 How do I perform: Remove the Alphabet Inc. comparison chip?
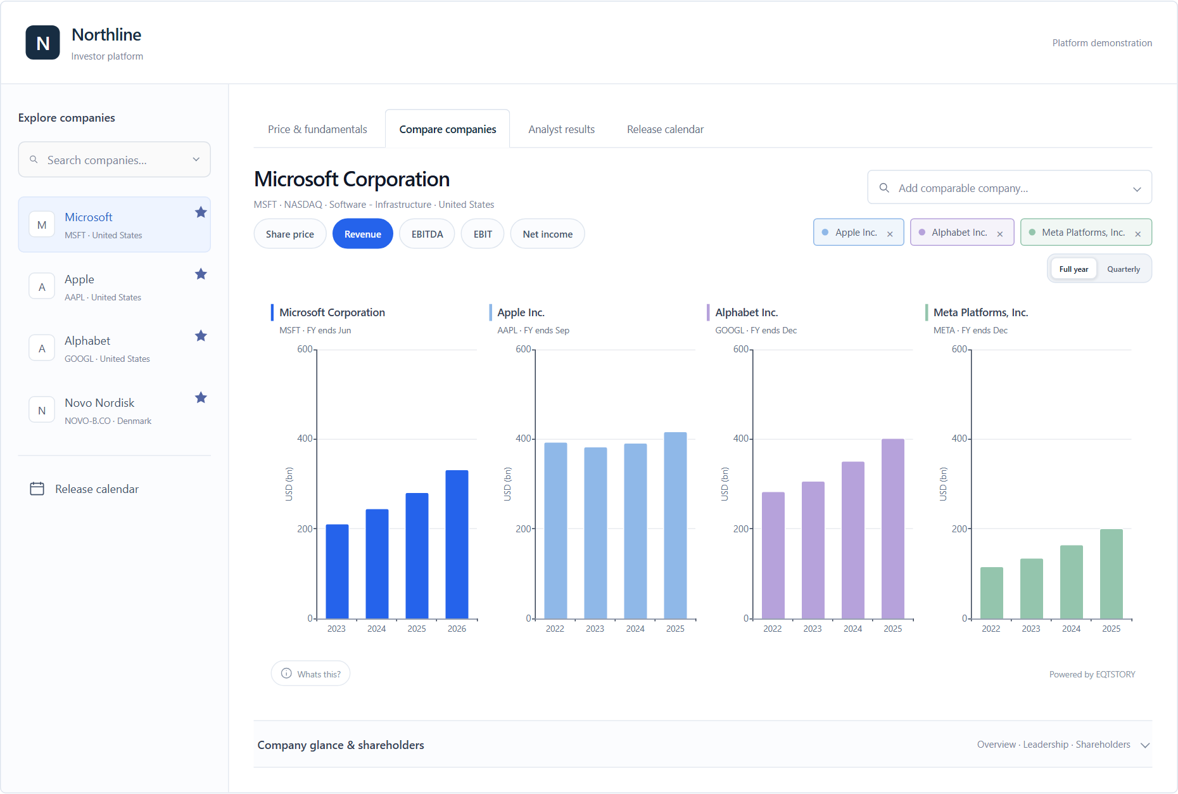tap(1000, 234)
